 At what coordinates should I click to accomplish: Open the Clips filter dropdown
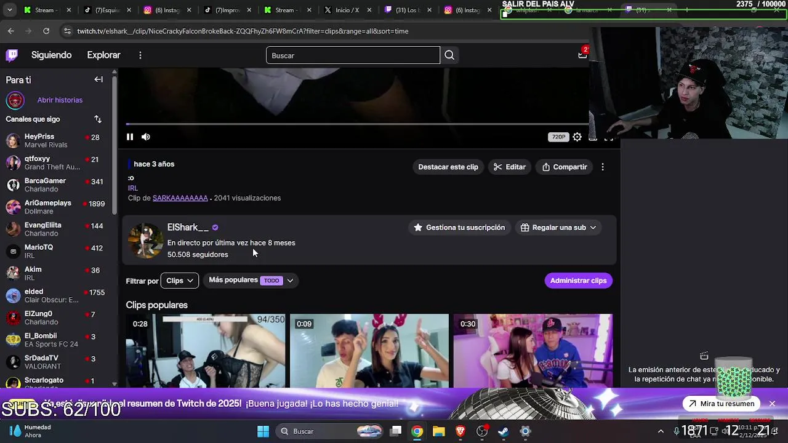(179, 281)
